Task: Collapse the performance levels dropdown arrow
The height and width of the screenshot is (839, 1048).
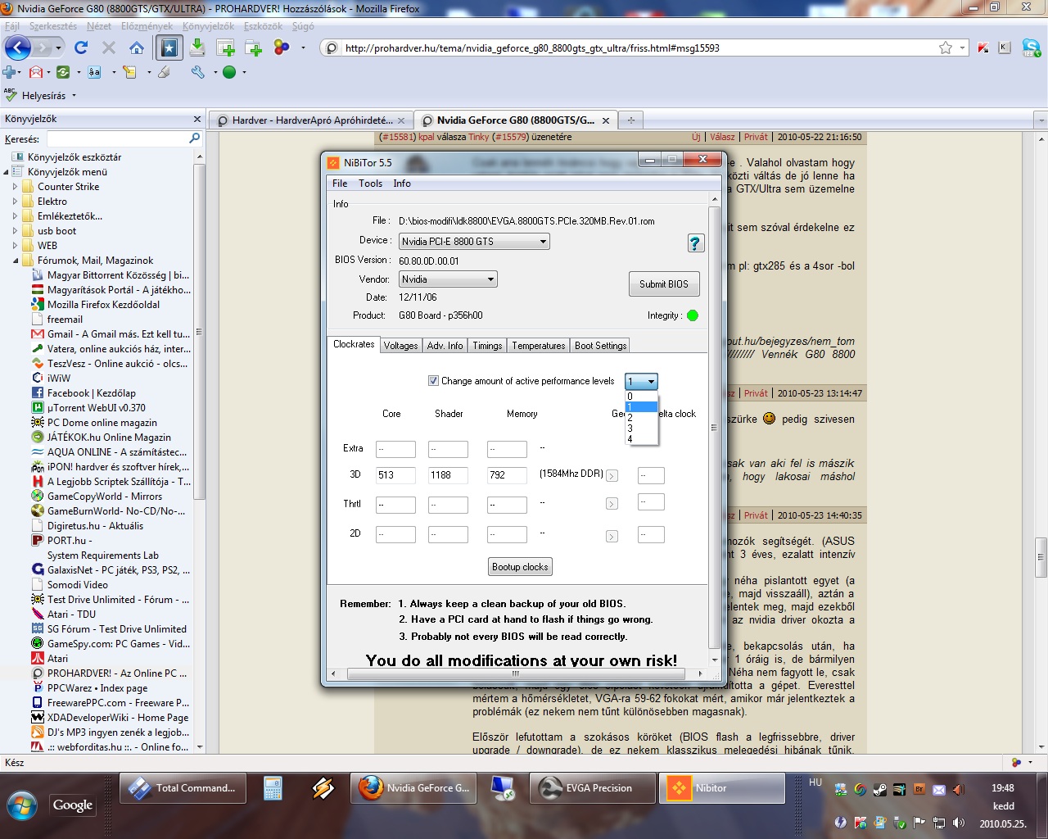Action: 651,381
